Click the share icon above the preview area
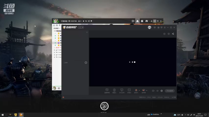The width and height of the screenshot is (209, 117). pos(173,34)
